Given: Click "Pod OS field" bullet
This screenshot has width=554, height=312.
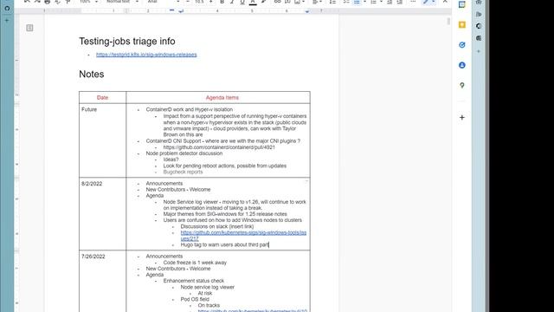Looking at the screenshot, I should (x=195, y=299).
